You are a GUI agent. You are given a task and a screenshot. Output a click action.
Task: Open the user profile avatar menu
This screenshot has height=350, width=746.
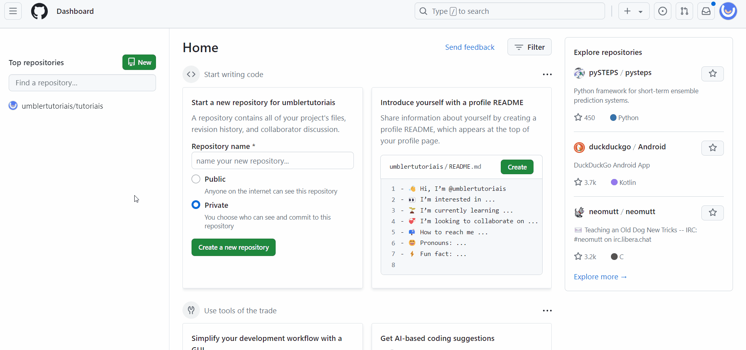point(728,11)
